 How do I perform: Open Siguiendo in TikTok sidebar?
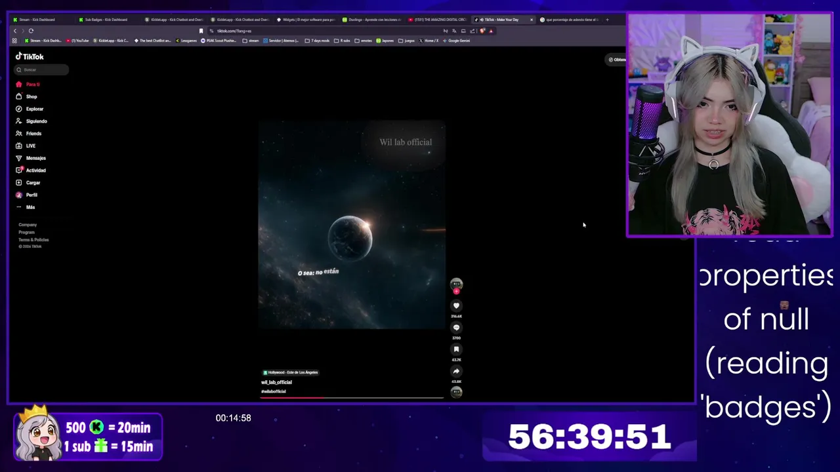pos(31,121)
